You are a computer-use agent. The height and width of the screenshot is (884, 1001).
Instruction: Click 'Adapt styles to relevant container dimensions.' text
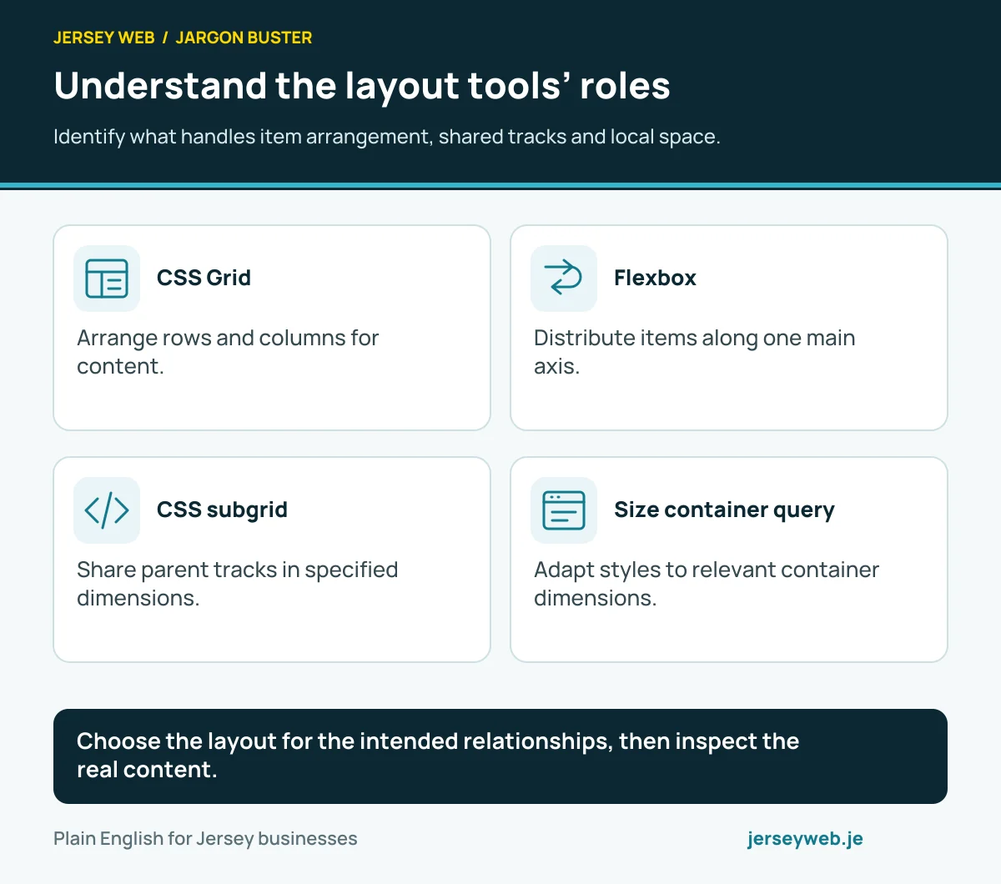point(707,584)
